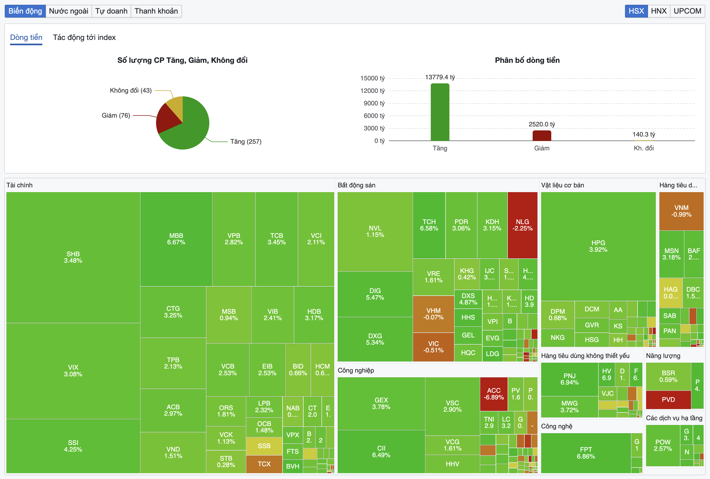The height and width of the screenshot is (479, 710).
Task: Select the orange TCX tile
Action: coord(264,464)
